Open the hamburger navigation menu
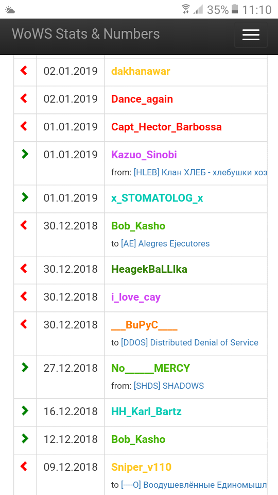Viewport: 278px width, 495px height. tap(251, 35)
